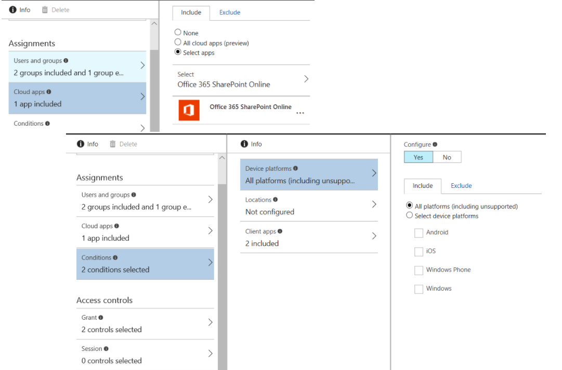Viewport: 562px width, 370px height.
Task: Click the Delete trash icon in the top panel
Action: point(45,10)
